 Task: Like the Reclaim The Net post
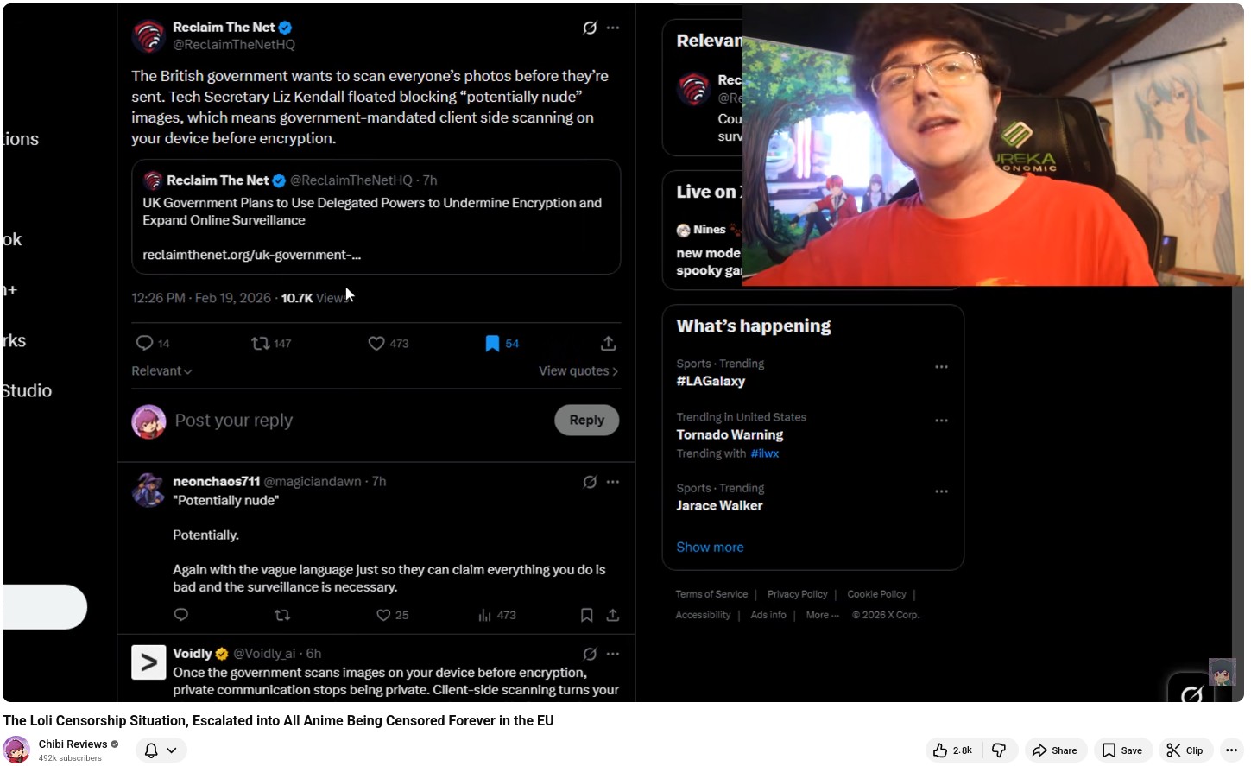coord(376,344)
